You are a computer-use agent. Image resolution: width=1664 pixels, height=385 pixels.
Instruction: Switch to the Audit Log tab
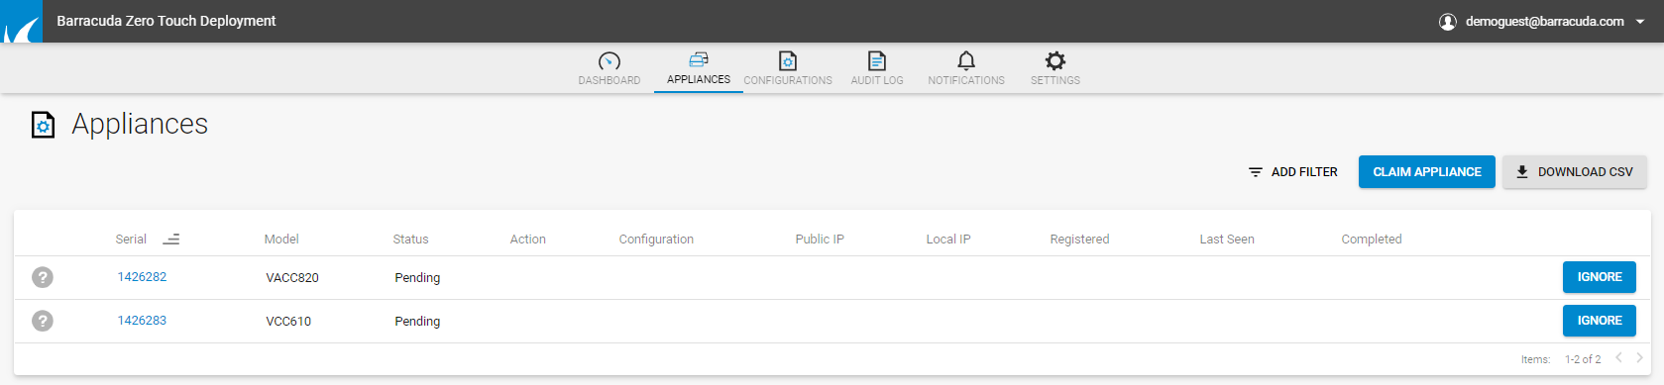click(877, 68)
